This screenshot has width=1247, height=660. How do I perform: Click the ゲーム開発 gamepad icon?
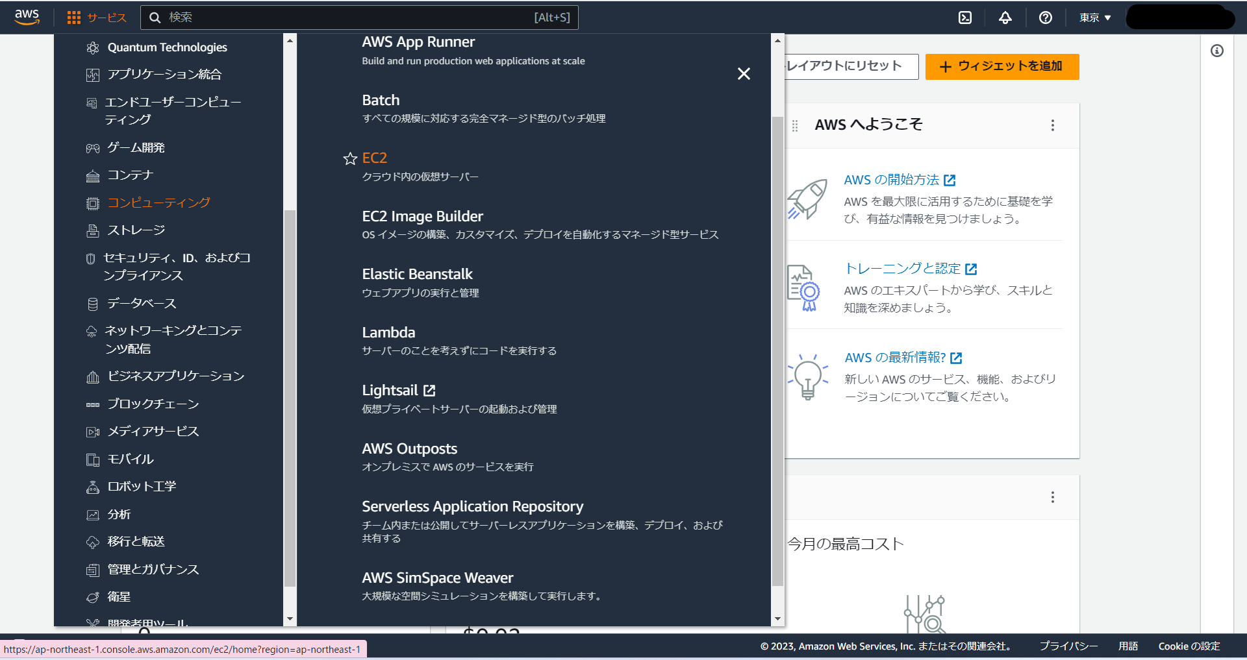click(x=93, y=148)
